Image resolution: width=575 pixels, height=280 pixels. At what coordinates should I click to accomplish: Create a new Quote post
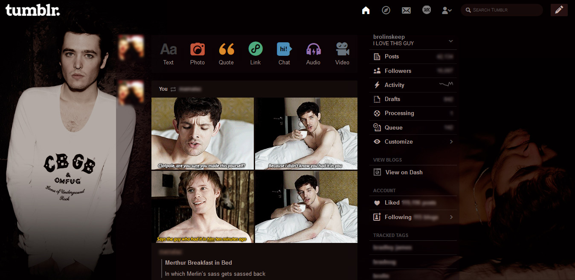[227, 54]
